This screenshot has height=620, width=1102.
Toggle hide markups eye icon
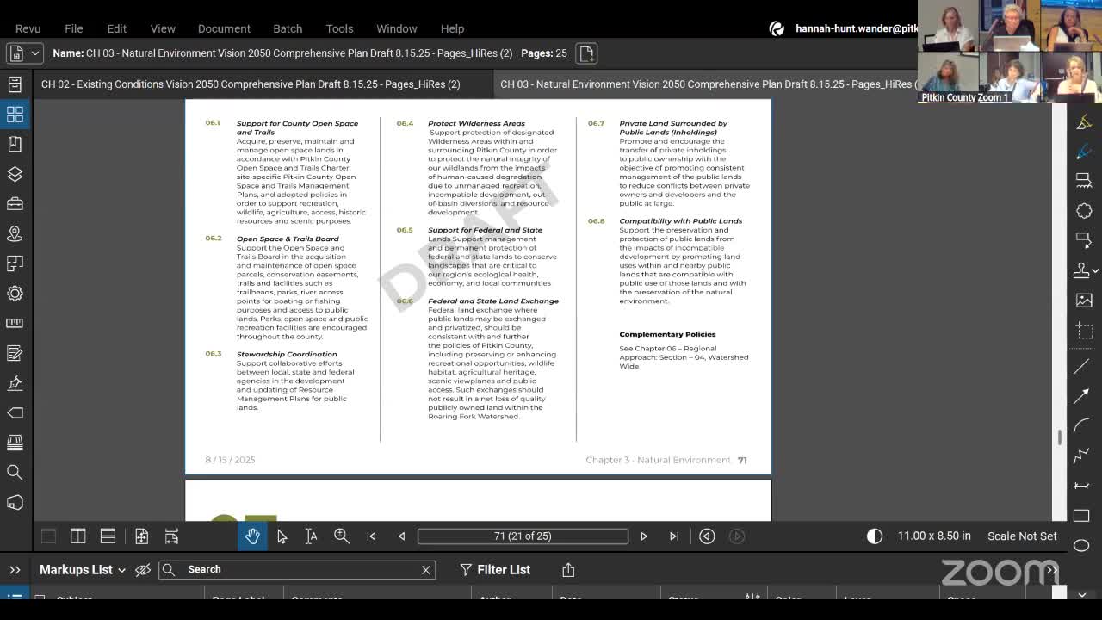click(143, 569)
